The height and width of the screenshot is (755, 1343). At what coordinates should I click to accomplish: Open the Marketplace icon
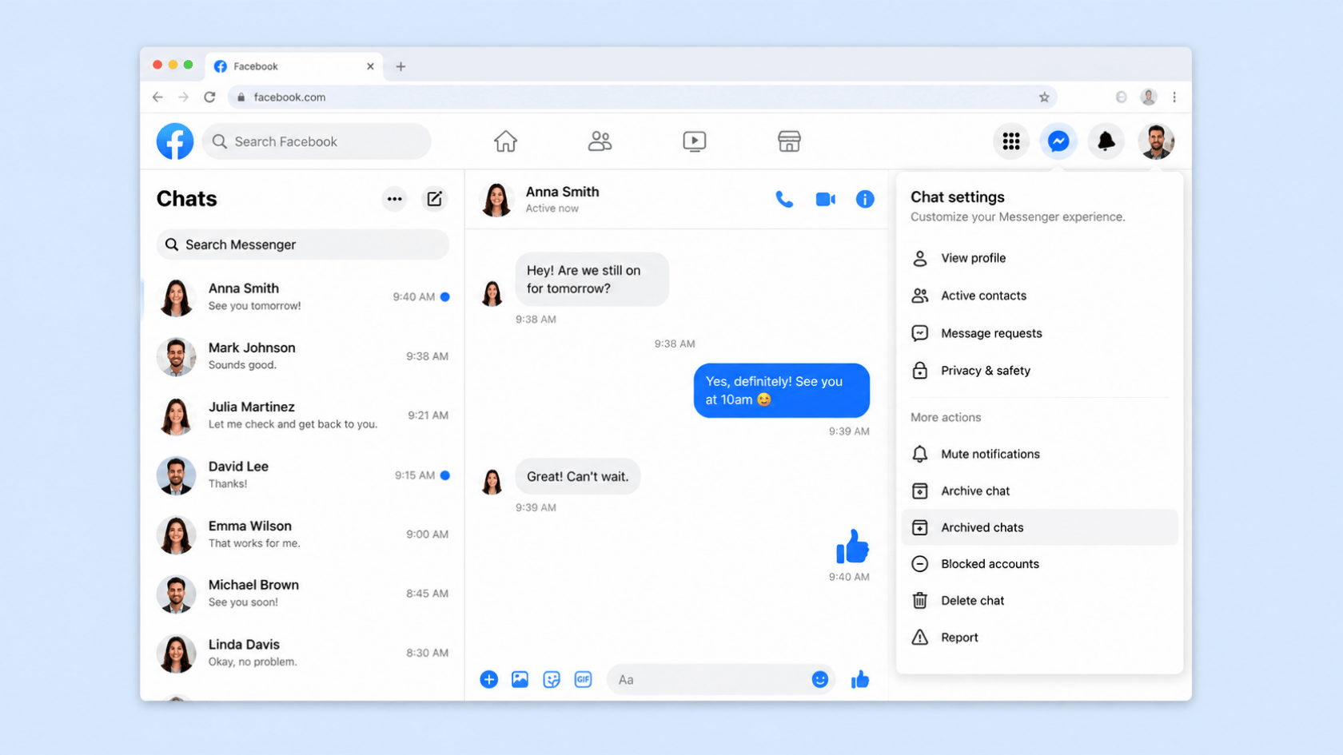click(789, 141)
